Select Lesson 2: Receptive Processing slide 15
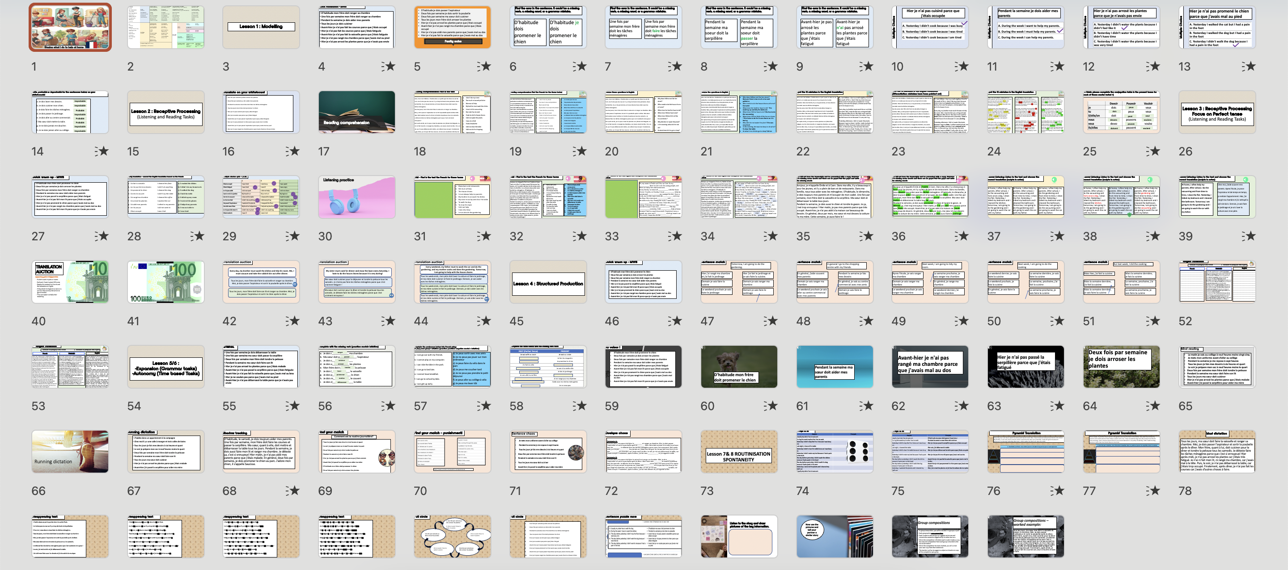The image size is (1288, 570). pos(165,112)
